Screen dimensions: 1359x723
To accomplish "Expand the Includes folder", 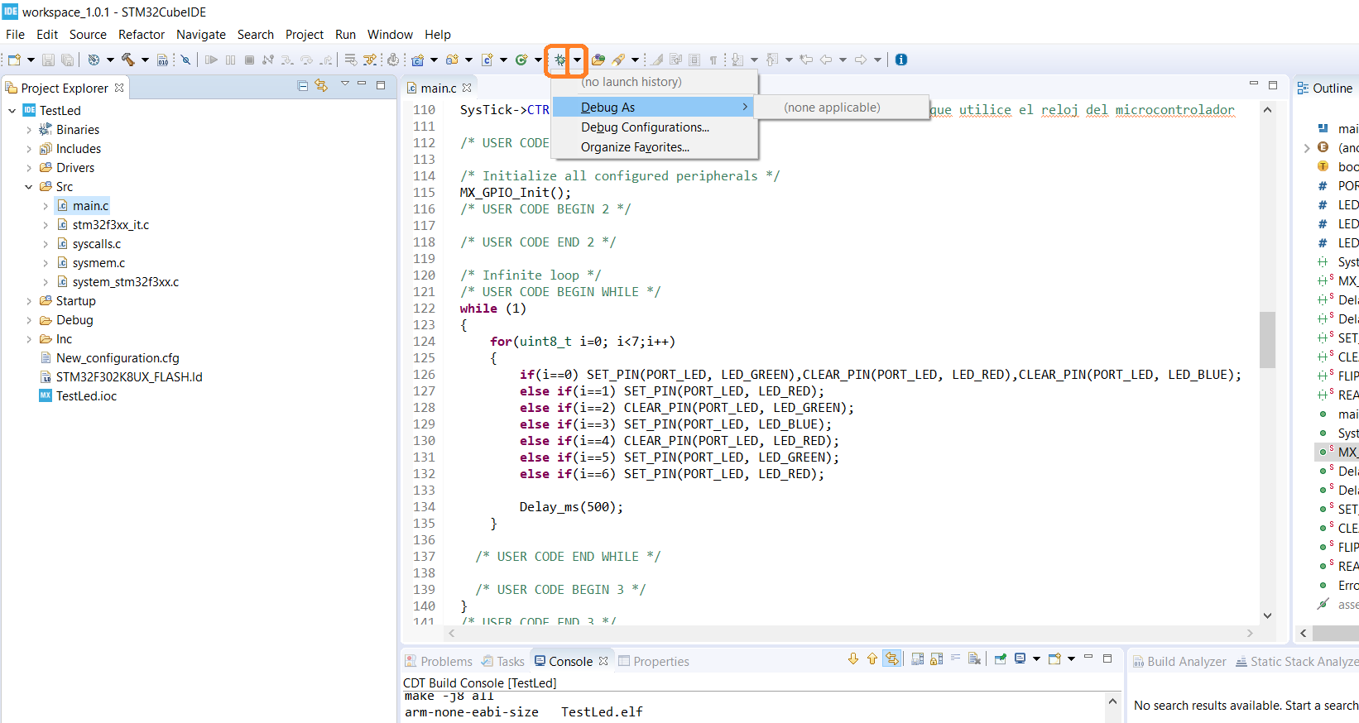I will [x=29, y=149].
